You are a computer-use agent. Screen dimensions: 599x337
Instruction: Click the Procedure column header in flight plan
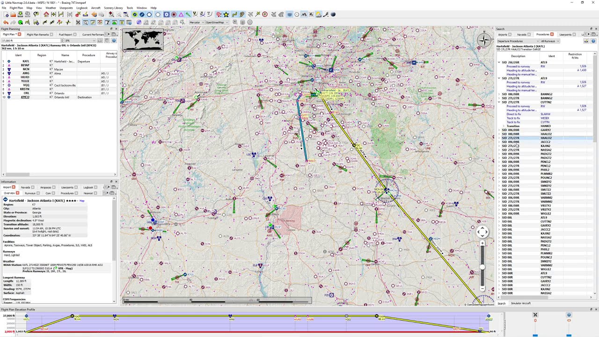(88, 55)
